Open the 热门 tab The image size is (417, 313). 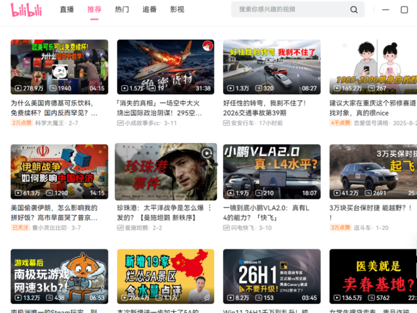122,9
